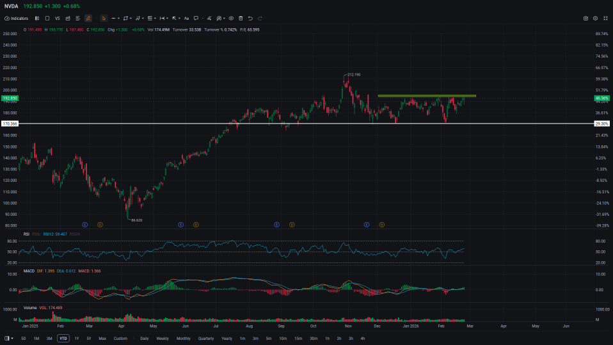Switch range to 1Y

click(x=77, y=339)
